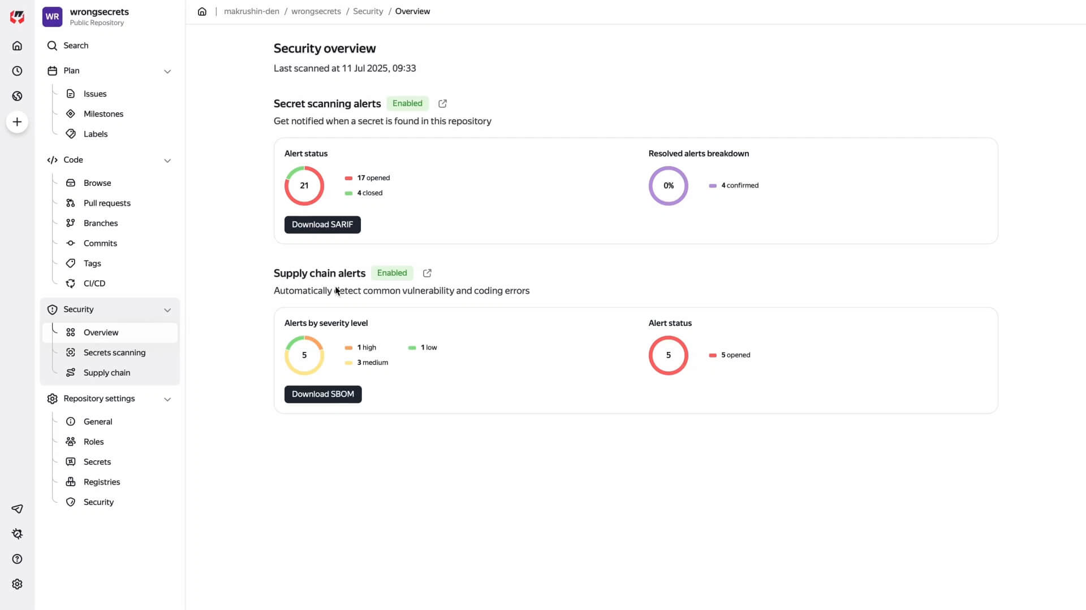Click the WR repository avatar
The height and width of the screenshot is (610, 1086).
(52, 16)
